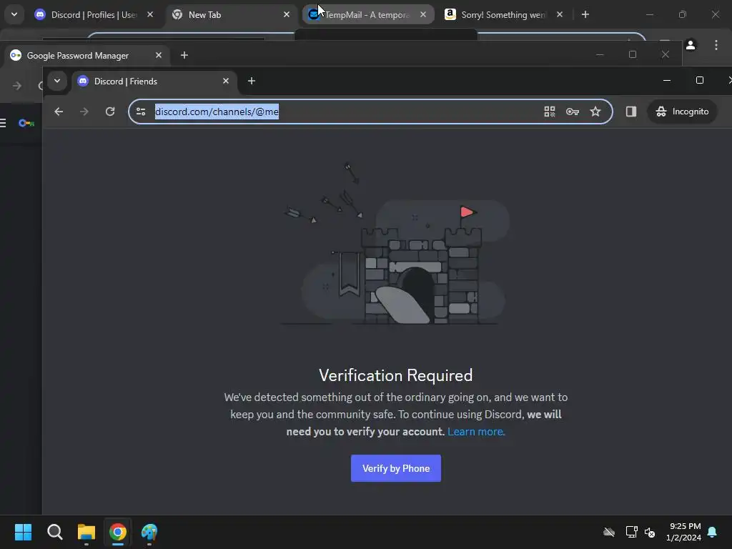Click forward arrow in Password Manager window
This screenshot has width=732, height=549.
(x=17, y=86)
